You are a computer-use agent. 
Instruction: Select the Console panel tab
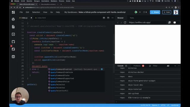pos(120,66)
